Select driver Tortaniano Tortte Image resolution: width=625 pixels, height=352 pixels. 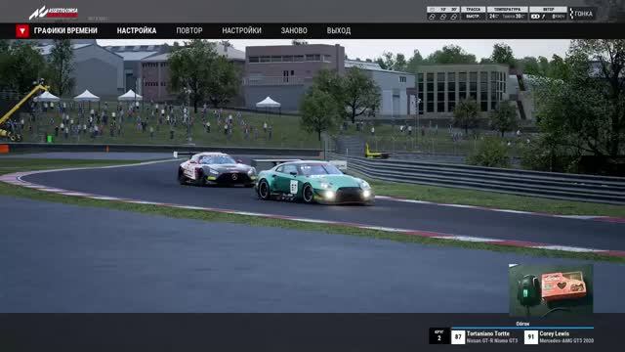(x=488, y=333)
